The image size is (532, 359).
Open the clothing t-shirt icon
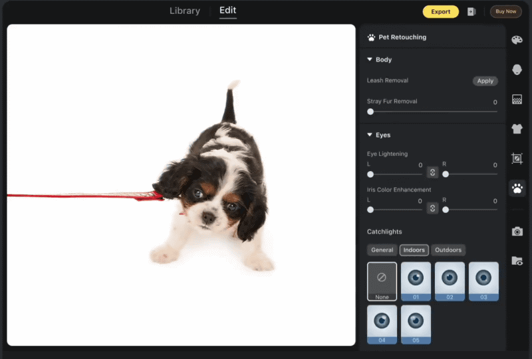coord(517,129)
